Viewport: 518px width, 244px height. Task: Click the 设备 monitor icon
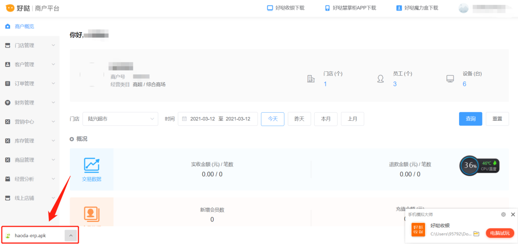(450, 79)
